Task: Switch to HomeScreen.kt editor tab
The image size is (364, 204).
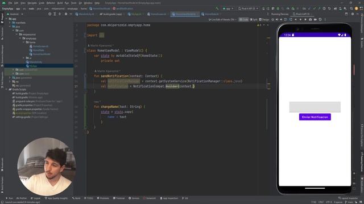Action: click(158, 14)
